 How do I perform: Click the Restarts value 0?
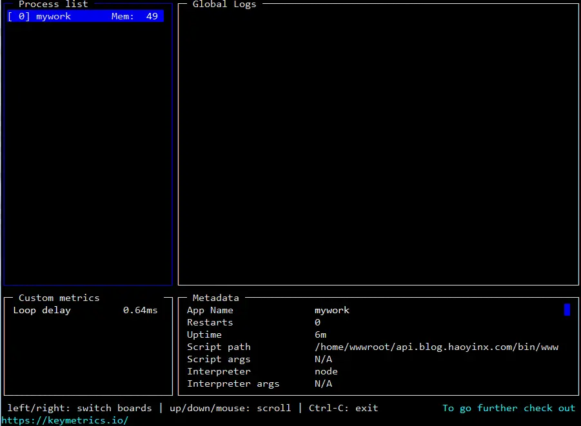click(x=317, y=323)
